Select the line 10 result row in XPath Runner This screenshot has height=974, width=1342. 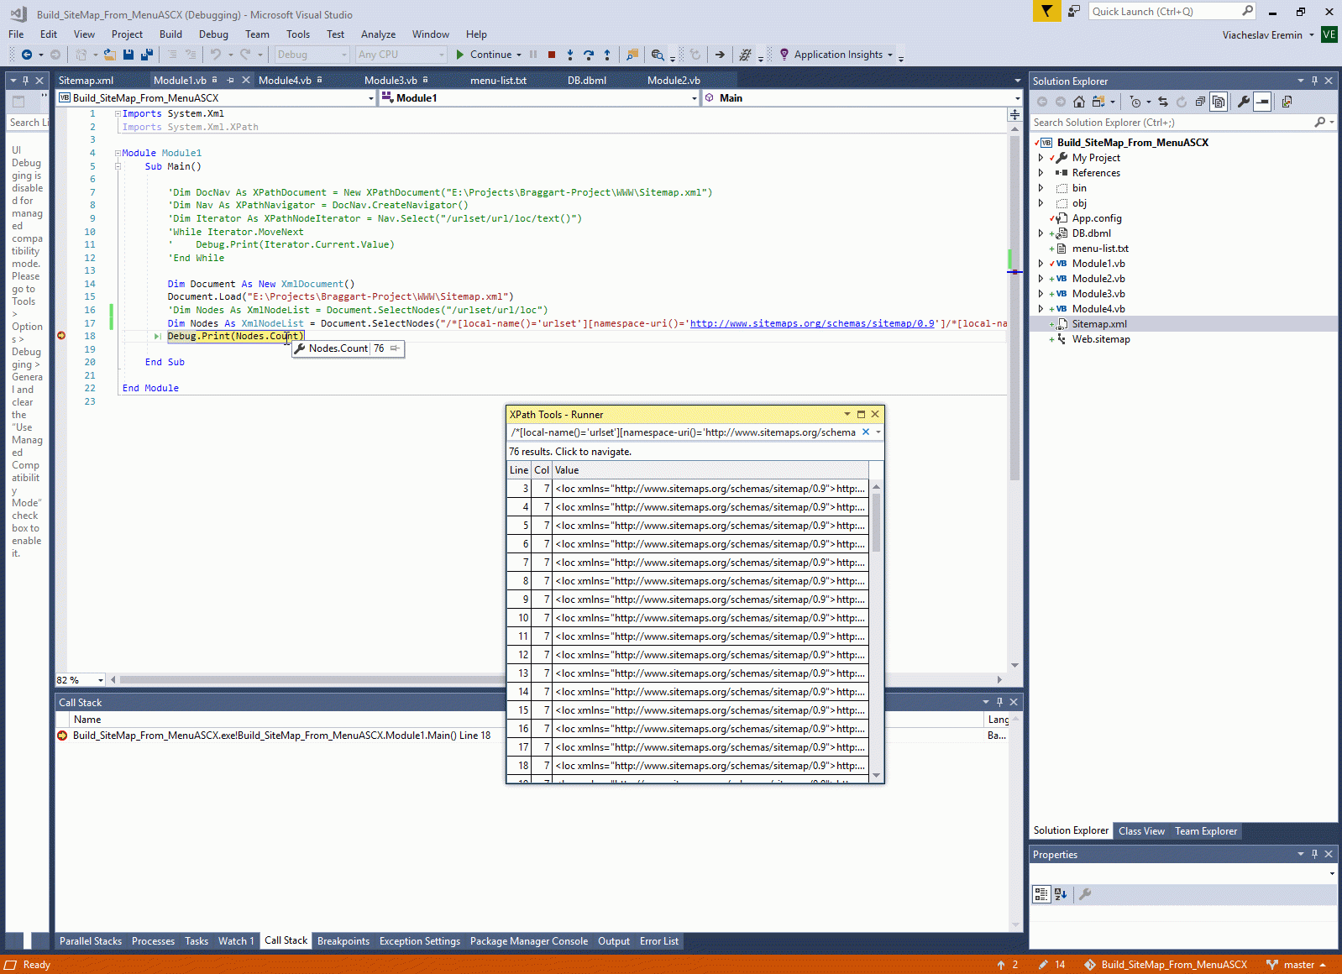pos(687,618)
